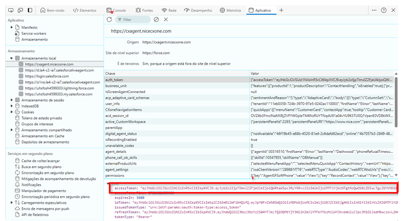Screen dimensions: 404x221
Task: Select https://login.salesforce.com storage entry
Action: 47,76
